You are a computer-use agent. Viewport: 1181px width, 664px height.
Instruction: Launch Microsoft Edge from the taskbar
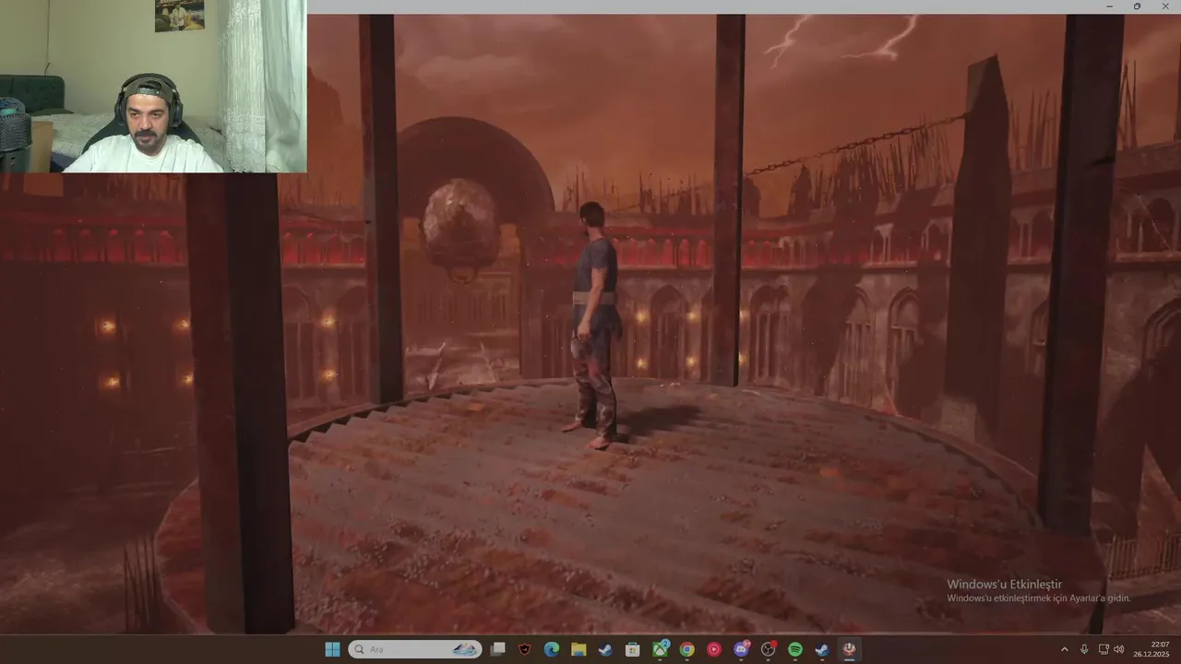click(552, 649)
